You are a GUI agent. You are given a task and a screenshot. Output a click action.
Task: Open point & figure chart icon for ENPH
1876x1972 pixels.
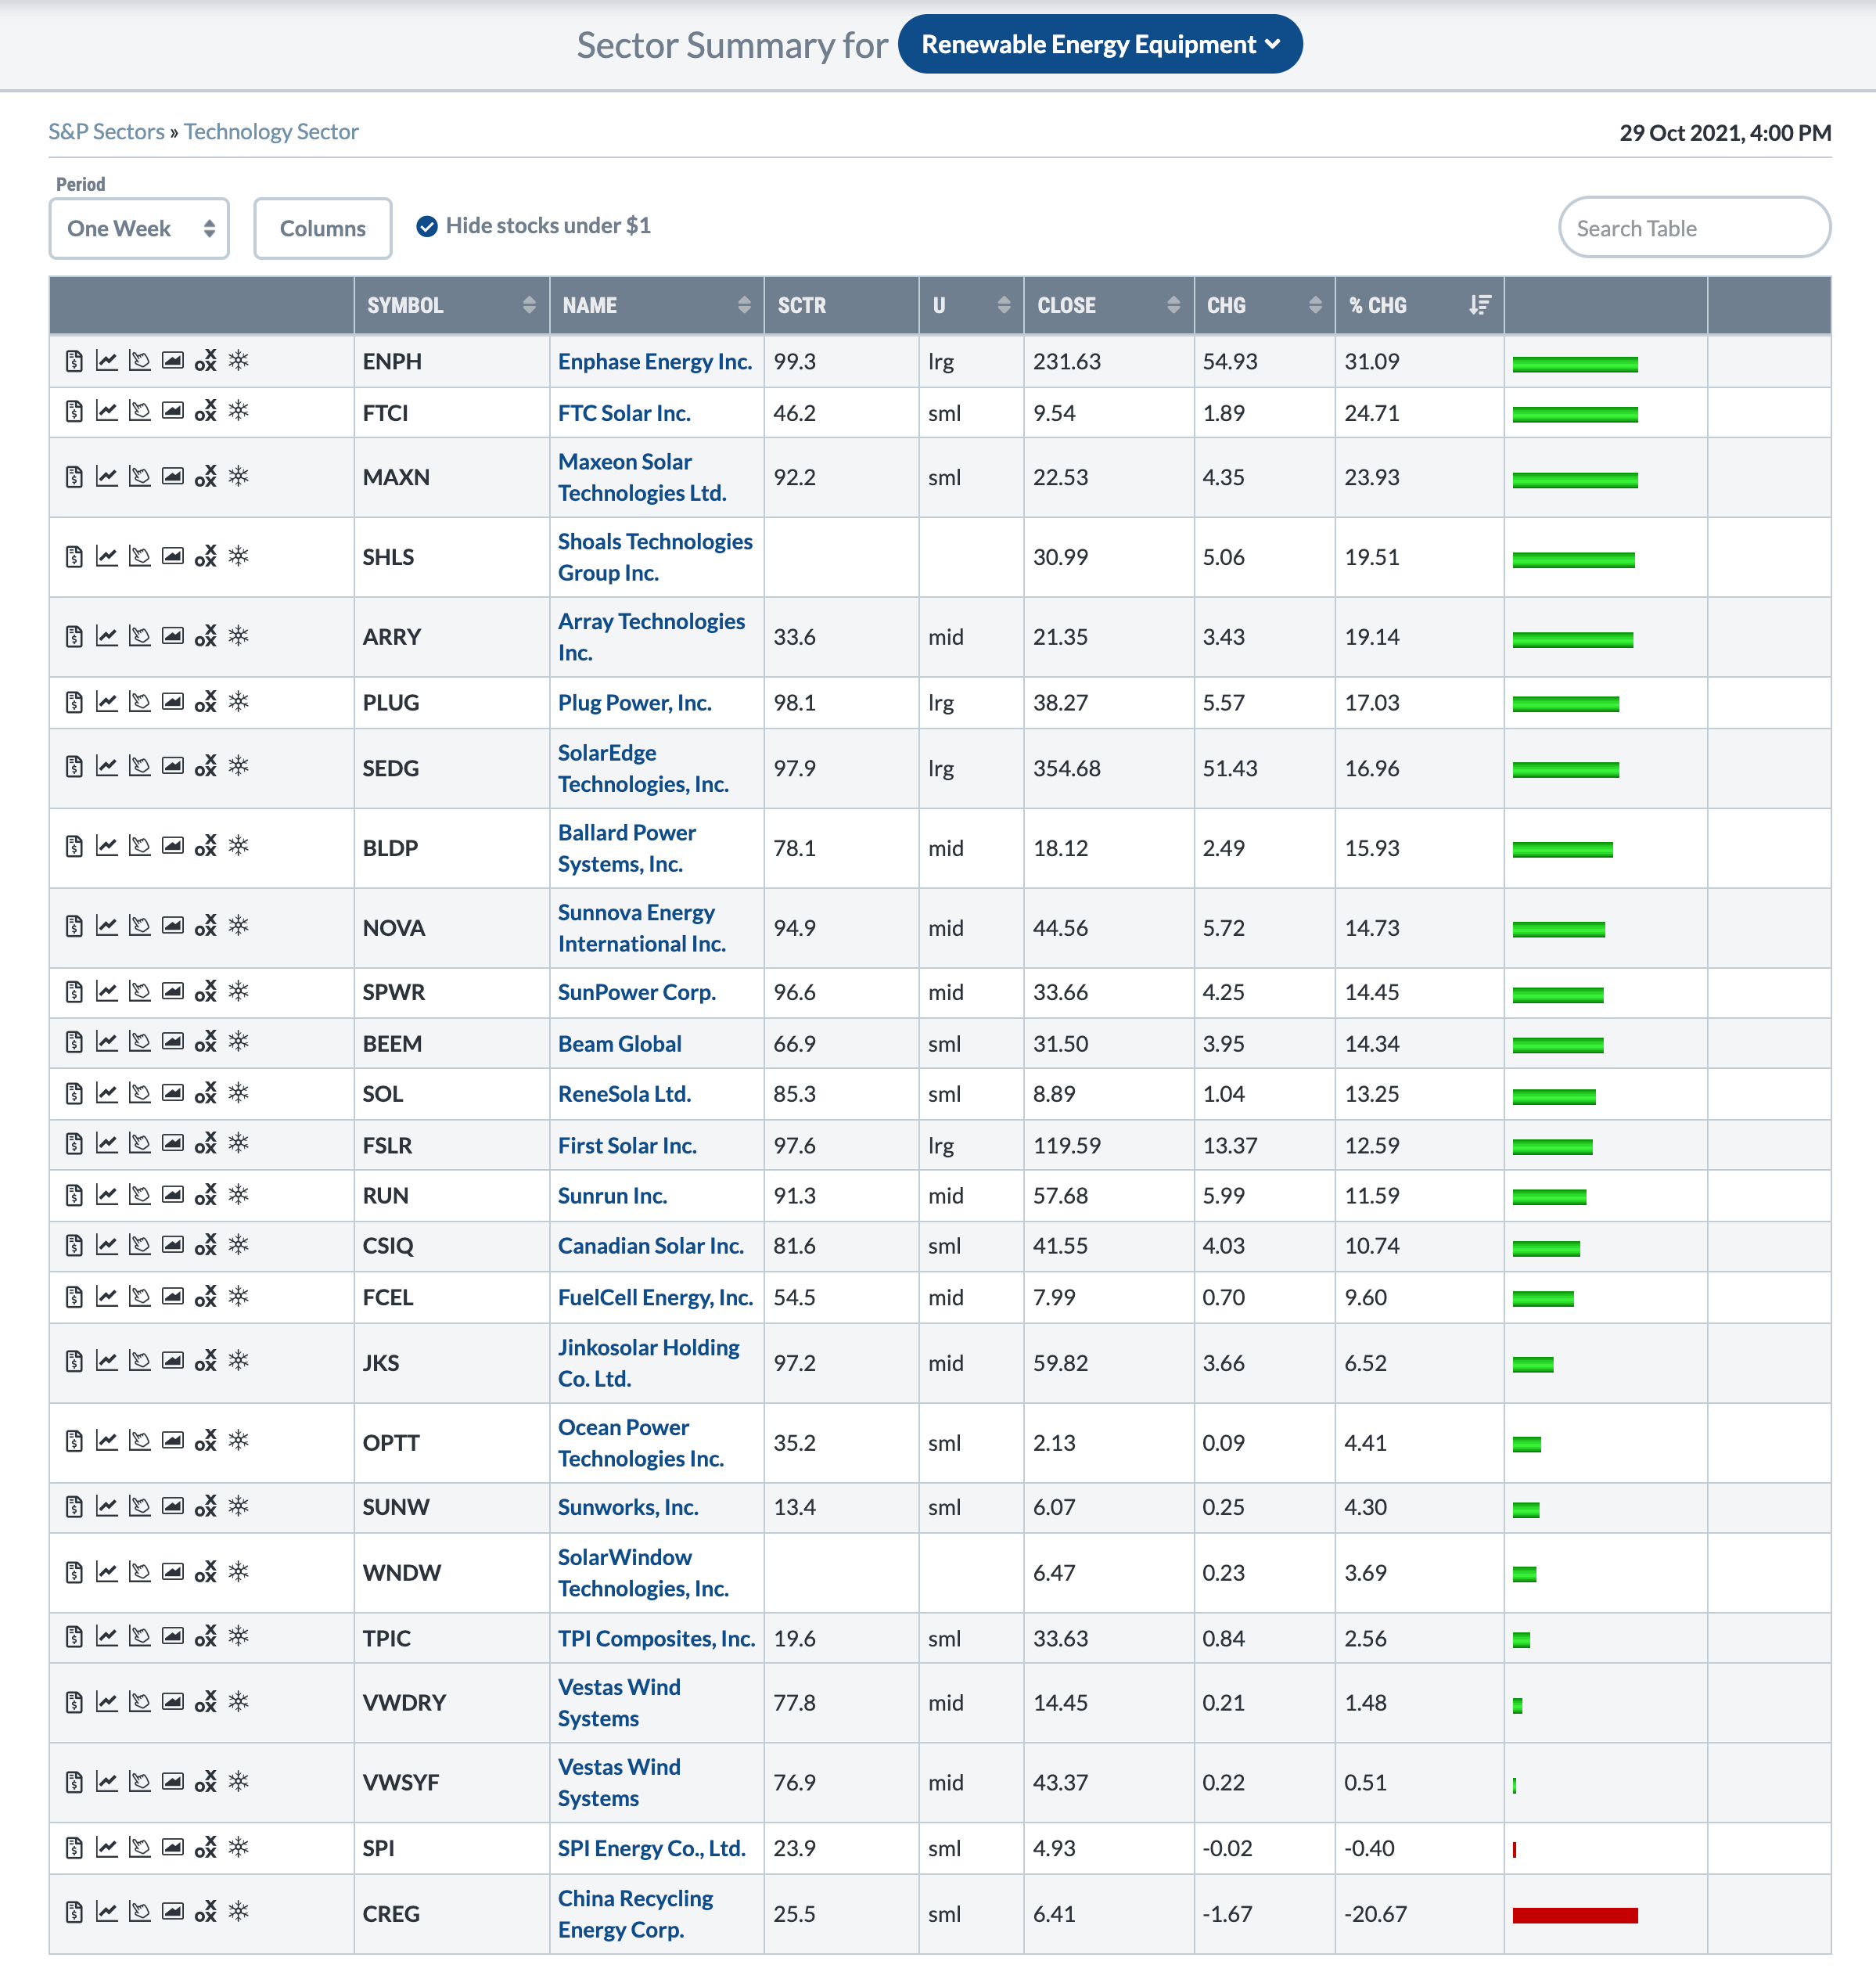(x=205, y=362)
